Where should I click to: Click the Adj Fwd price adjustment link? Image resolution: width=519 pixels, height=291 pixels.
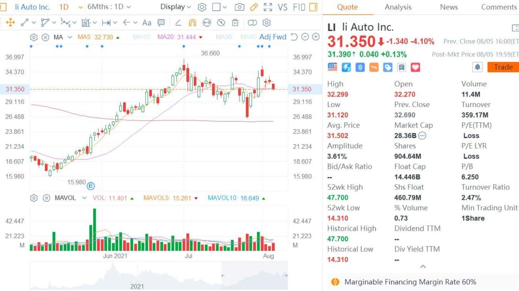[x=273, y=37]
